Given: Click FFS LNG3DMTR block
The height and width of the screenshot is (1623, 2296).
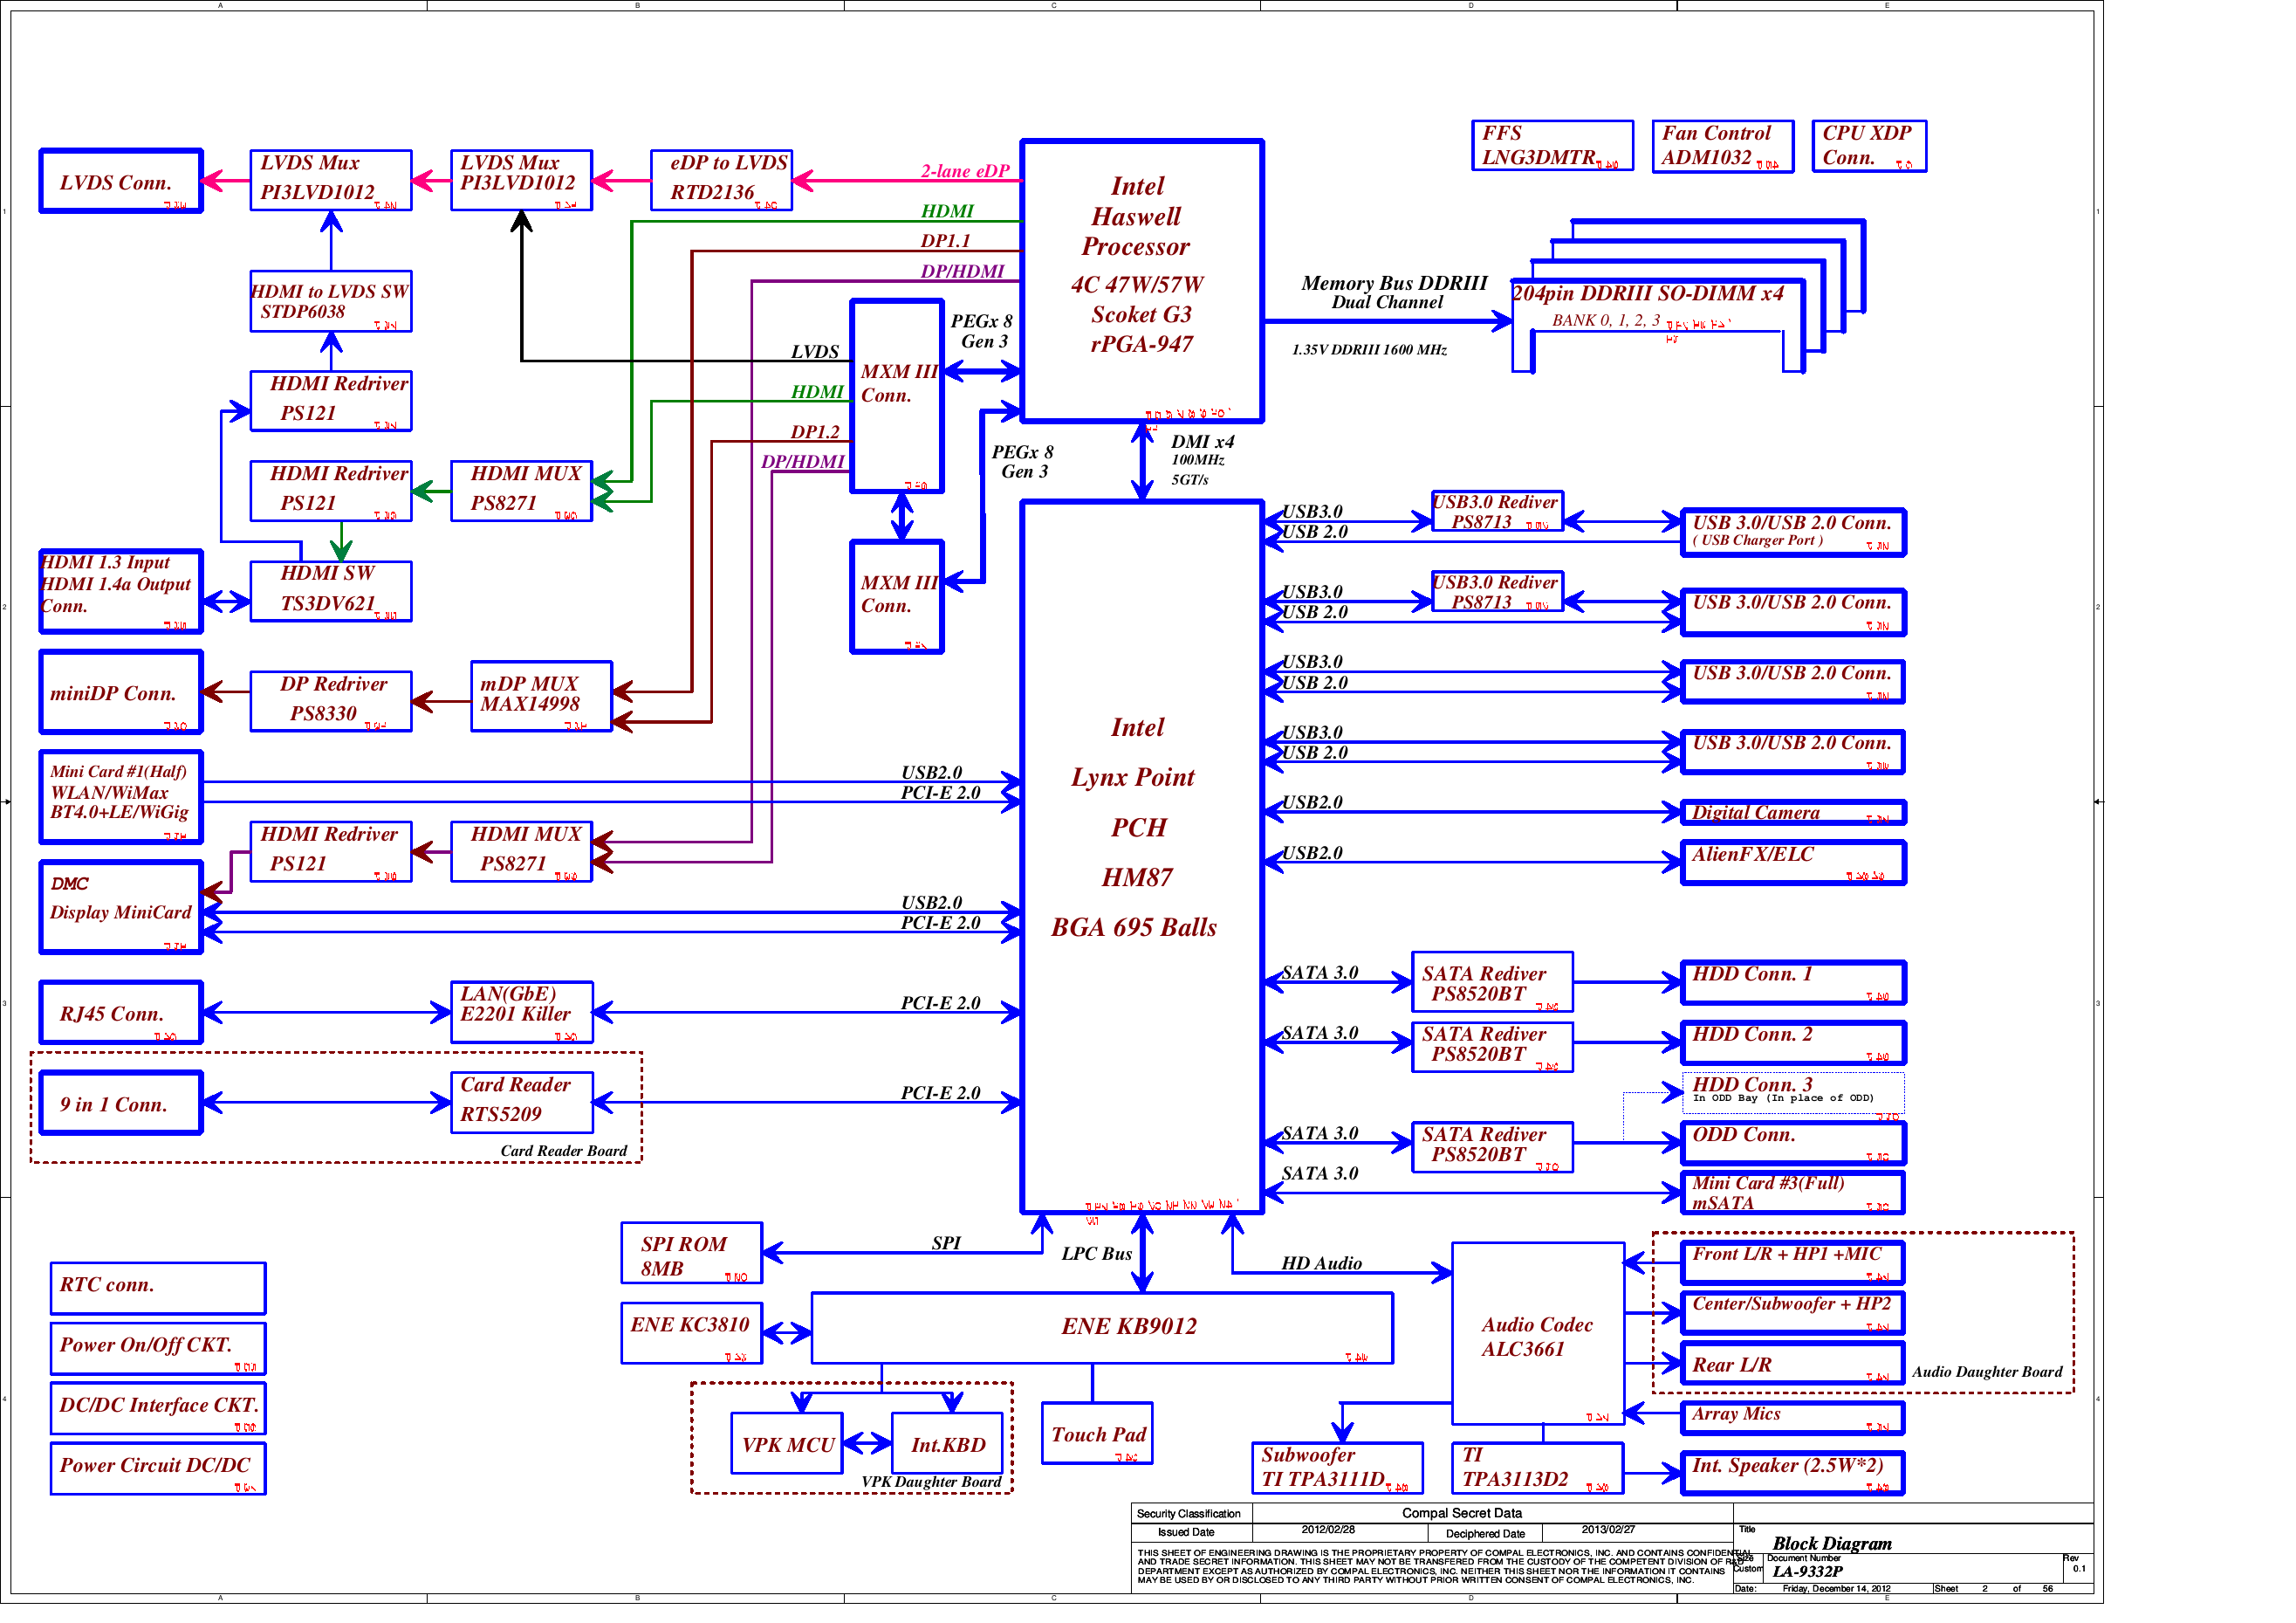Looking at the screenshot, I should 1552,145.
